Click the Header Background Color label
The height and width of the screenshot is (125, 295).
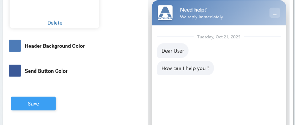point(55,46)
